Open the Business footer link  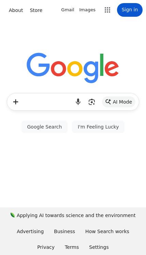64,231
